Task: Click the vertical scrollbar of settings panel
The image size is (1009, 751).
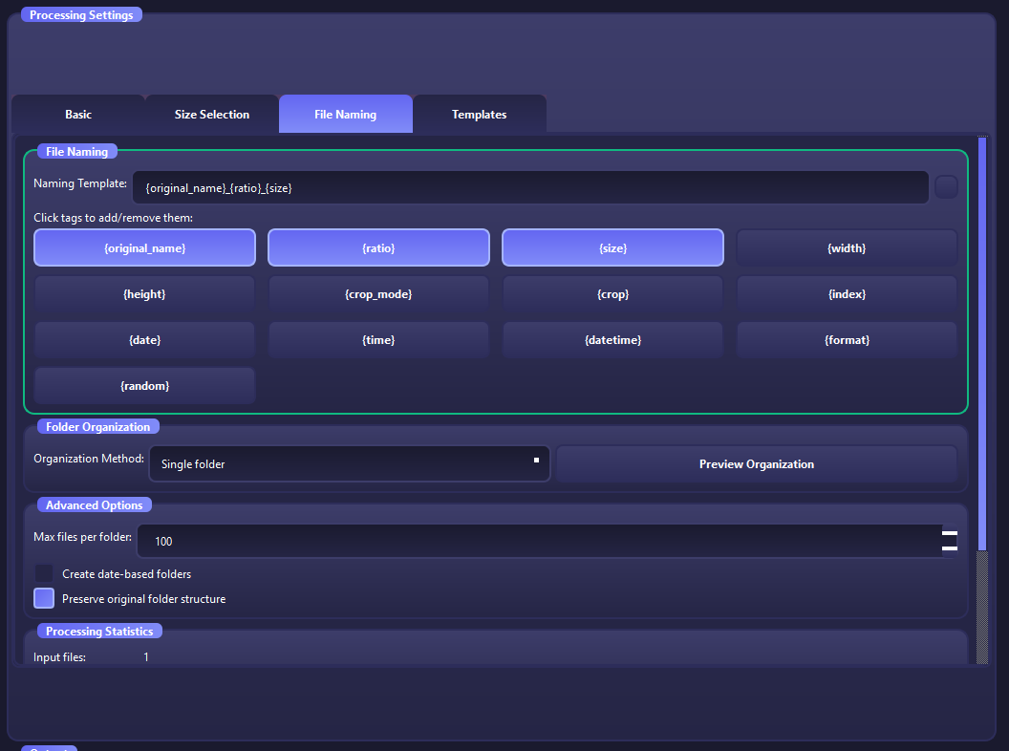Action: [981, 344]
